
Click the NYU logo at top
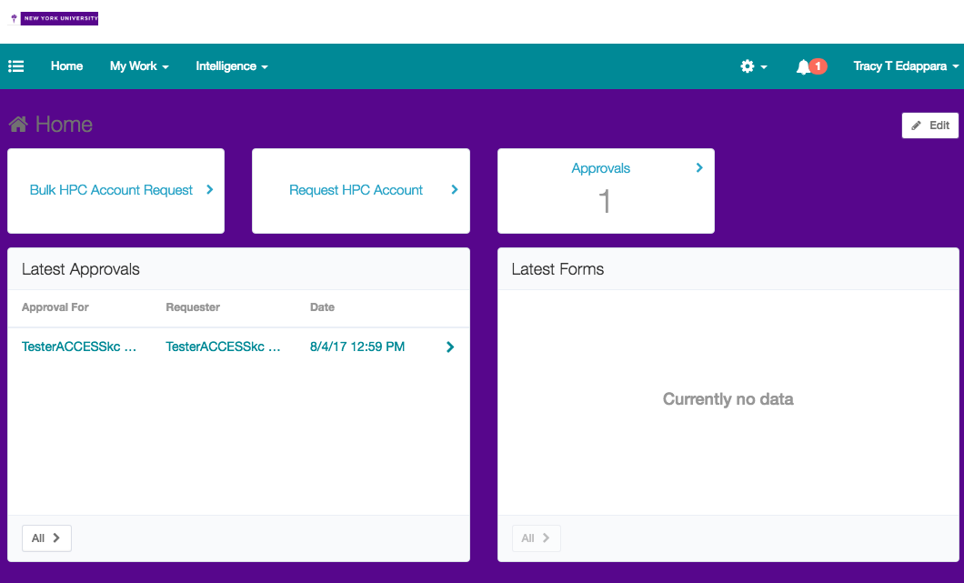point(55,18)
